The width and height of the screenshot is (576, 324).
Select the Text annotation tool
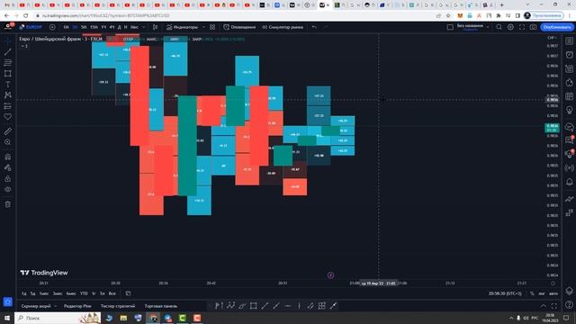[x=8, y=85]
